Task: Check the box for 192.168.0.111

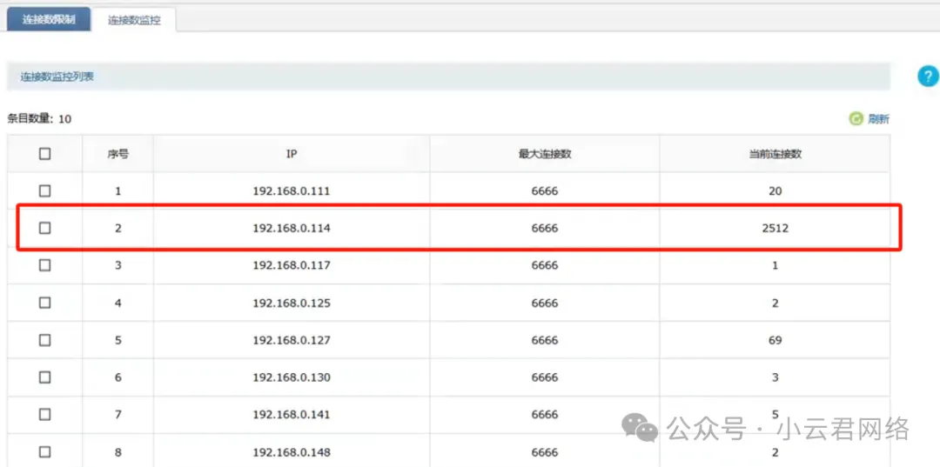Action: (x=45, y=191)
